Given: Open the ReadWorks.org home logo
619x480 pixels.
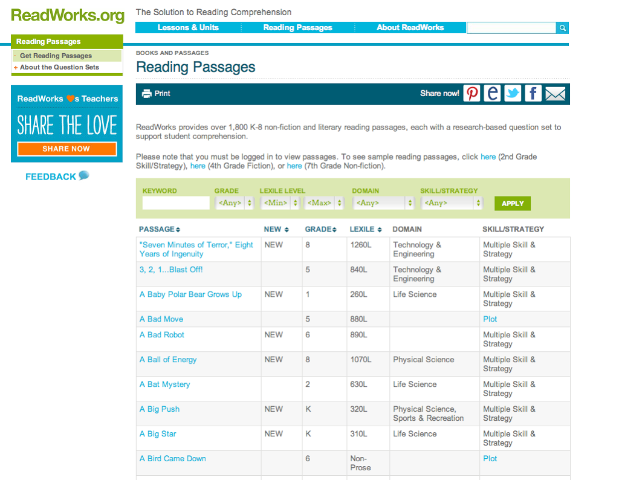Looking at the screenshot, I should (68, 15).
